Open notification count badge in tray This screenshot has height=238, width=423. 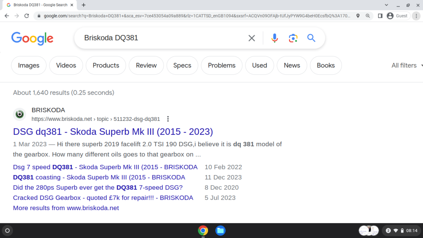(388, 230)
